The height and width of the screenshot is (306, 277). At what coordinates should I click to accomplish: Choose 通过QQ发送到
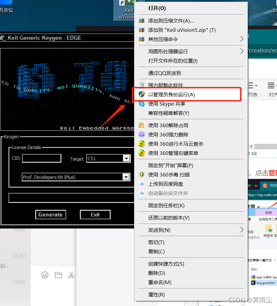pos(191,73)
